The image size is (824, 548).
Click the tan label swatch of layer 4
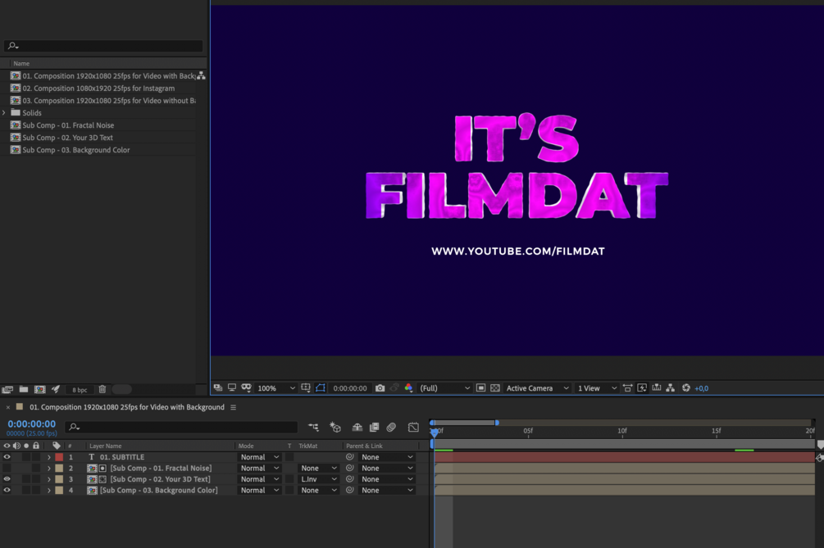pos(59,491)
